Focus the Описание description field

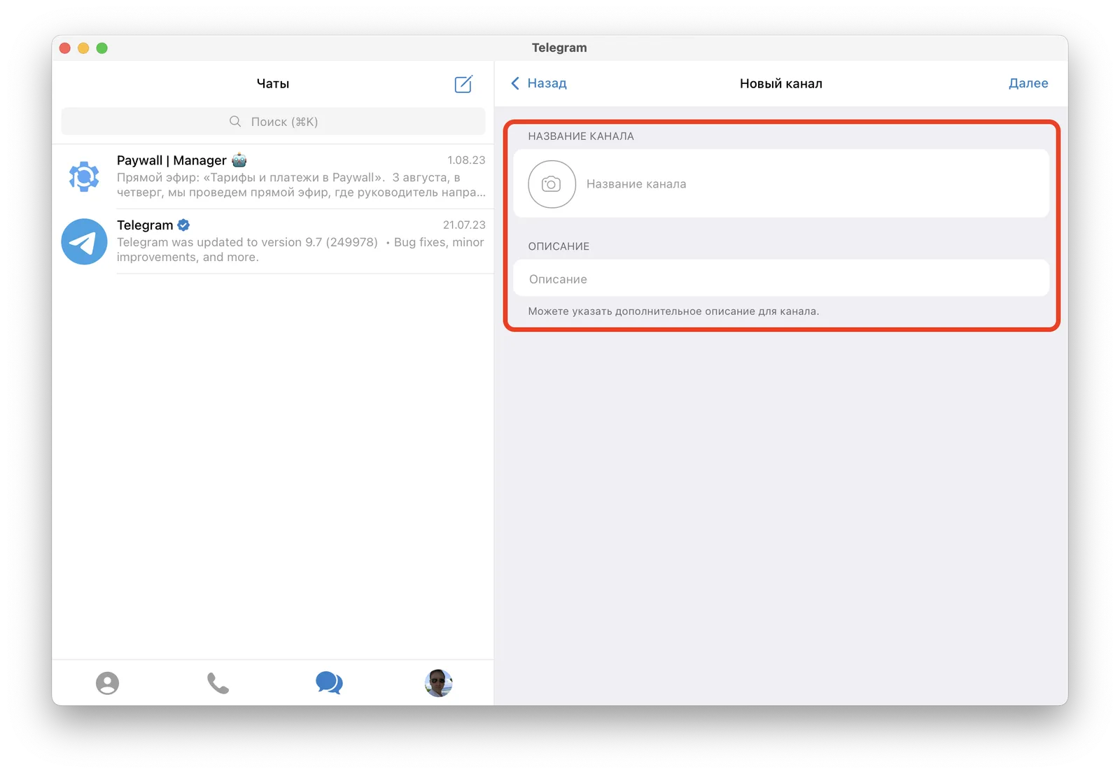pos(781,279)
